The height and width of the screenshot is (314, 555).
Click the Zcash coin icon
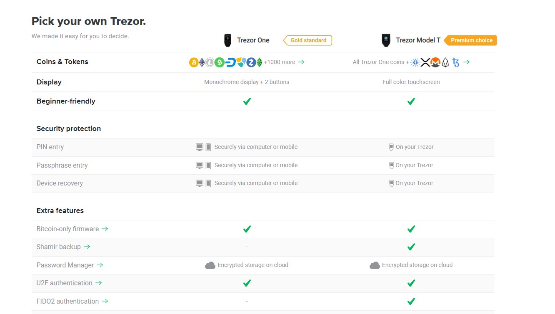pos(251,62)
